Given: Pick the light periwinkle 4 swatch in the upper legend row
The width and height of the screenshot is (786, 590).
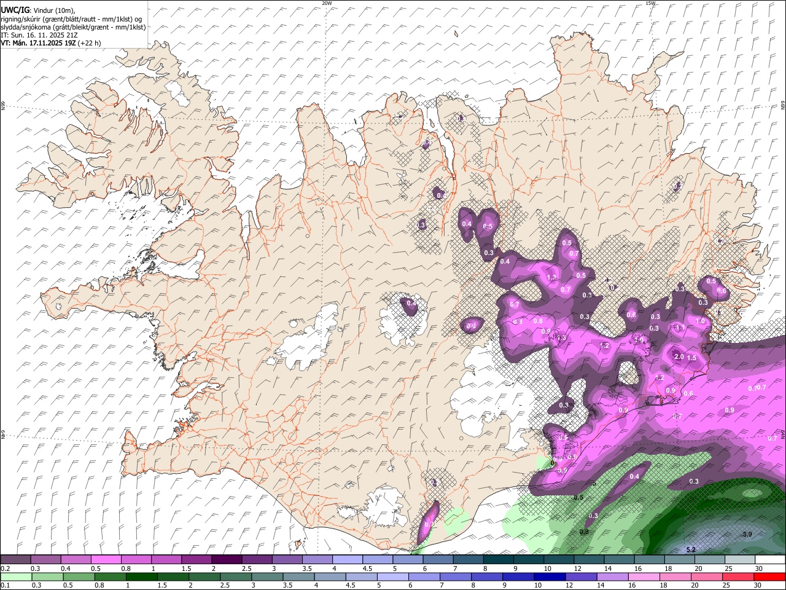Looking at the screenshot, I should click(347, 560).
